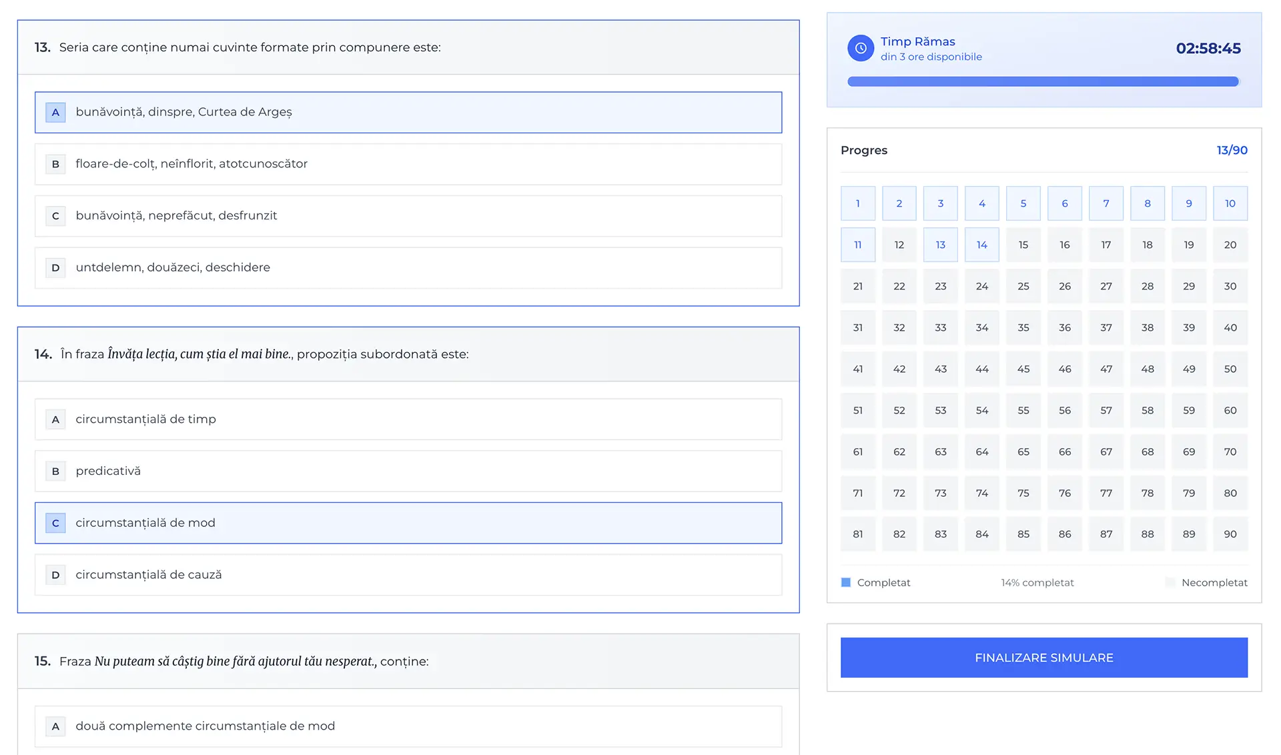The image size is (1281, 755).
Task: Select completed question 14 in grid
Action: point(982,245)
